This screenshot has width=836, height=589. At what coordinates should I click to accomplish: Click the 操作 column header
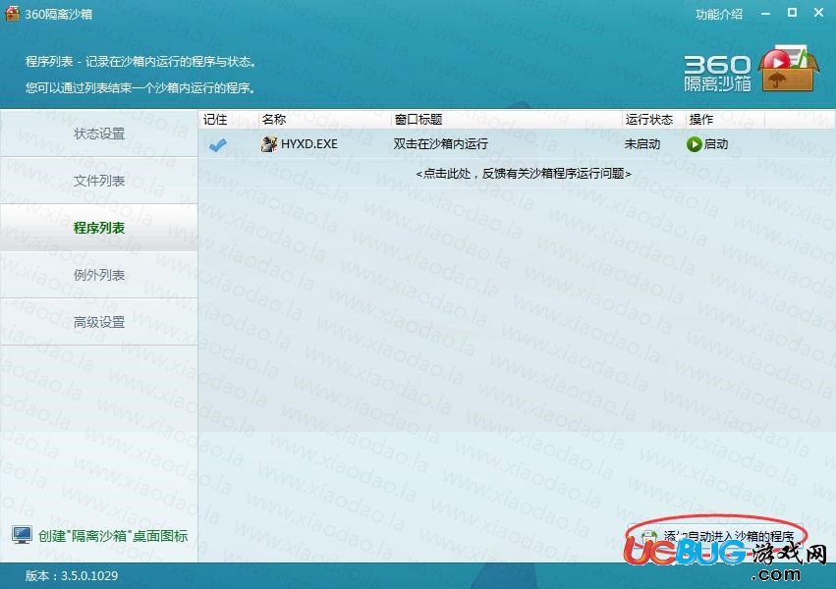pos(725,120)
